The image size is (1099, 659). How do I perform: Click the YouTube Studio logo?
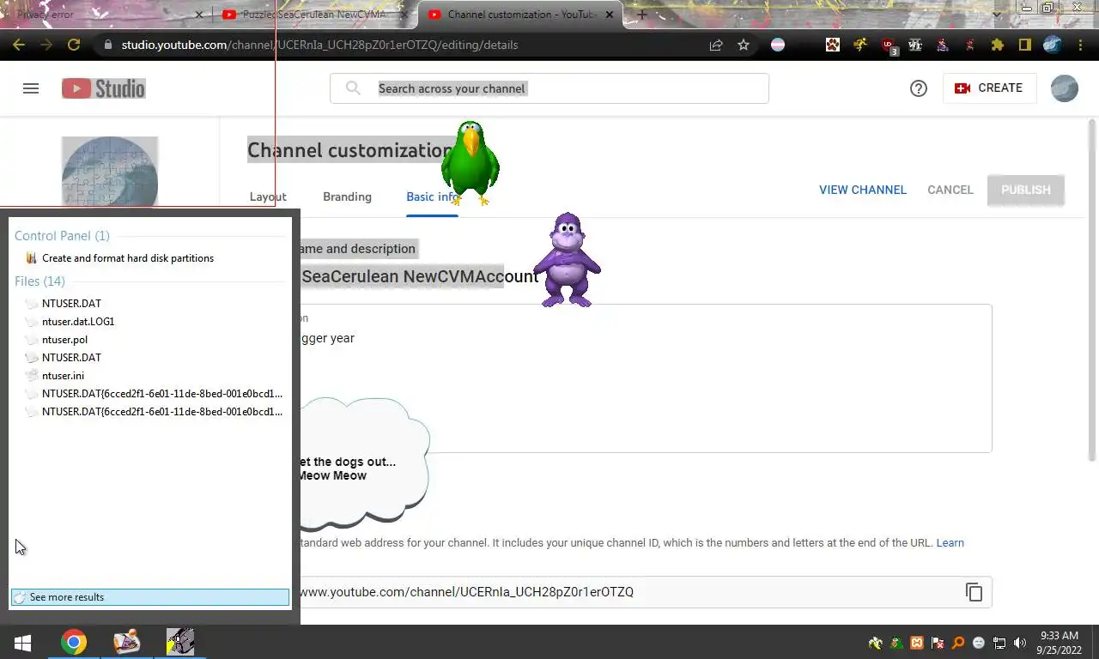[103, 88]
